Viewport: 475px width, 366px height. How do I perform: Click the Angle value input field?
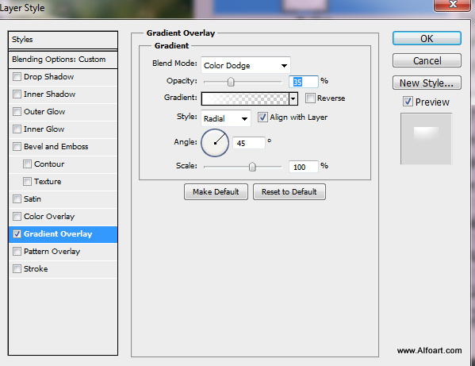pos(249,143)
